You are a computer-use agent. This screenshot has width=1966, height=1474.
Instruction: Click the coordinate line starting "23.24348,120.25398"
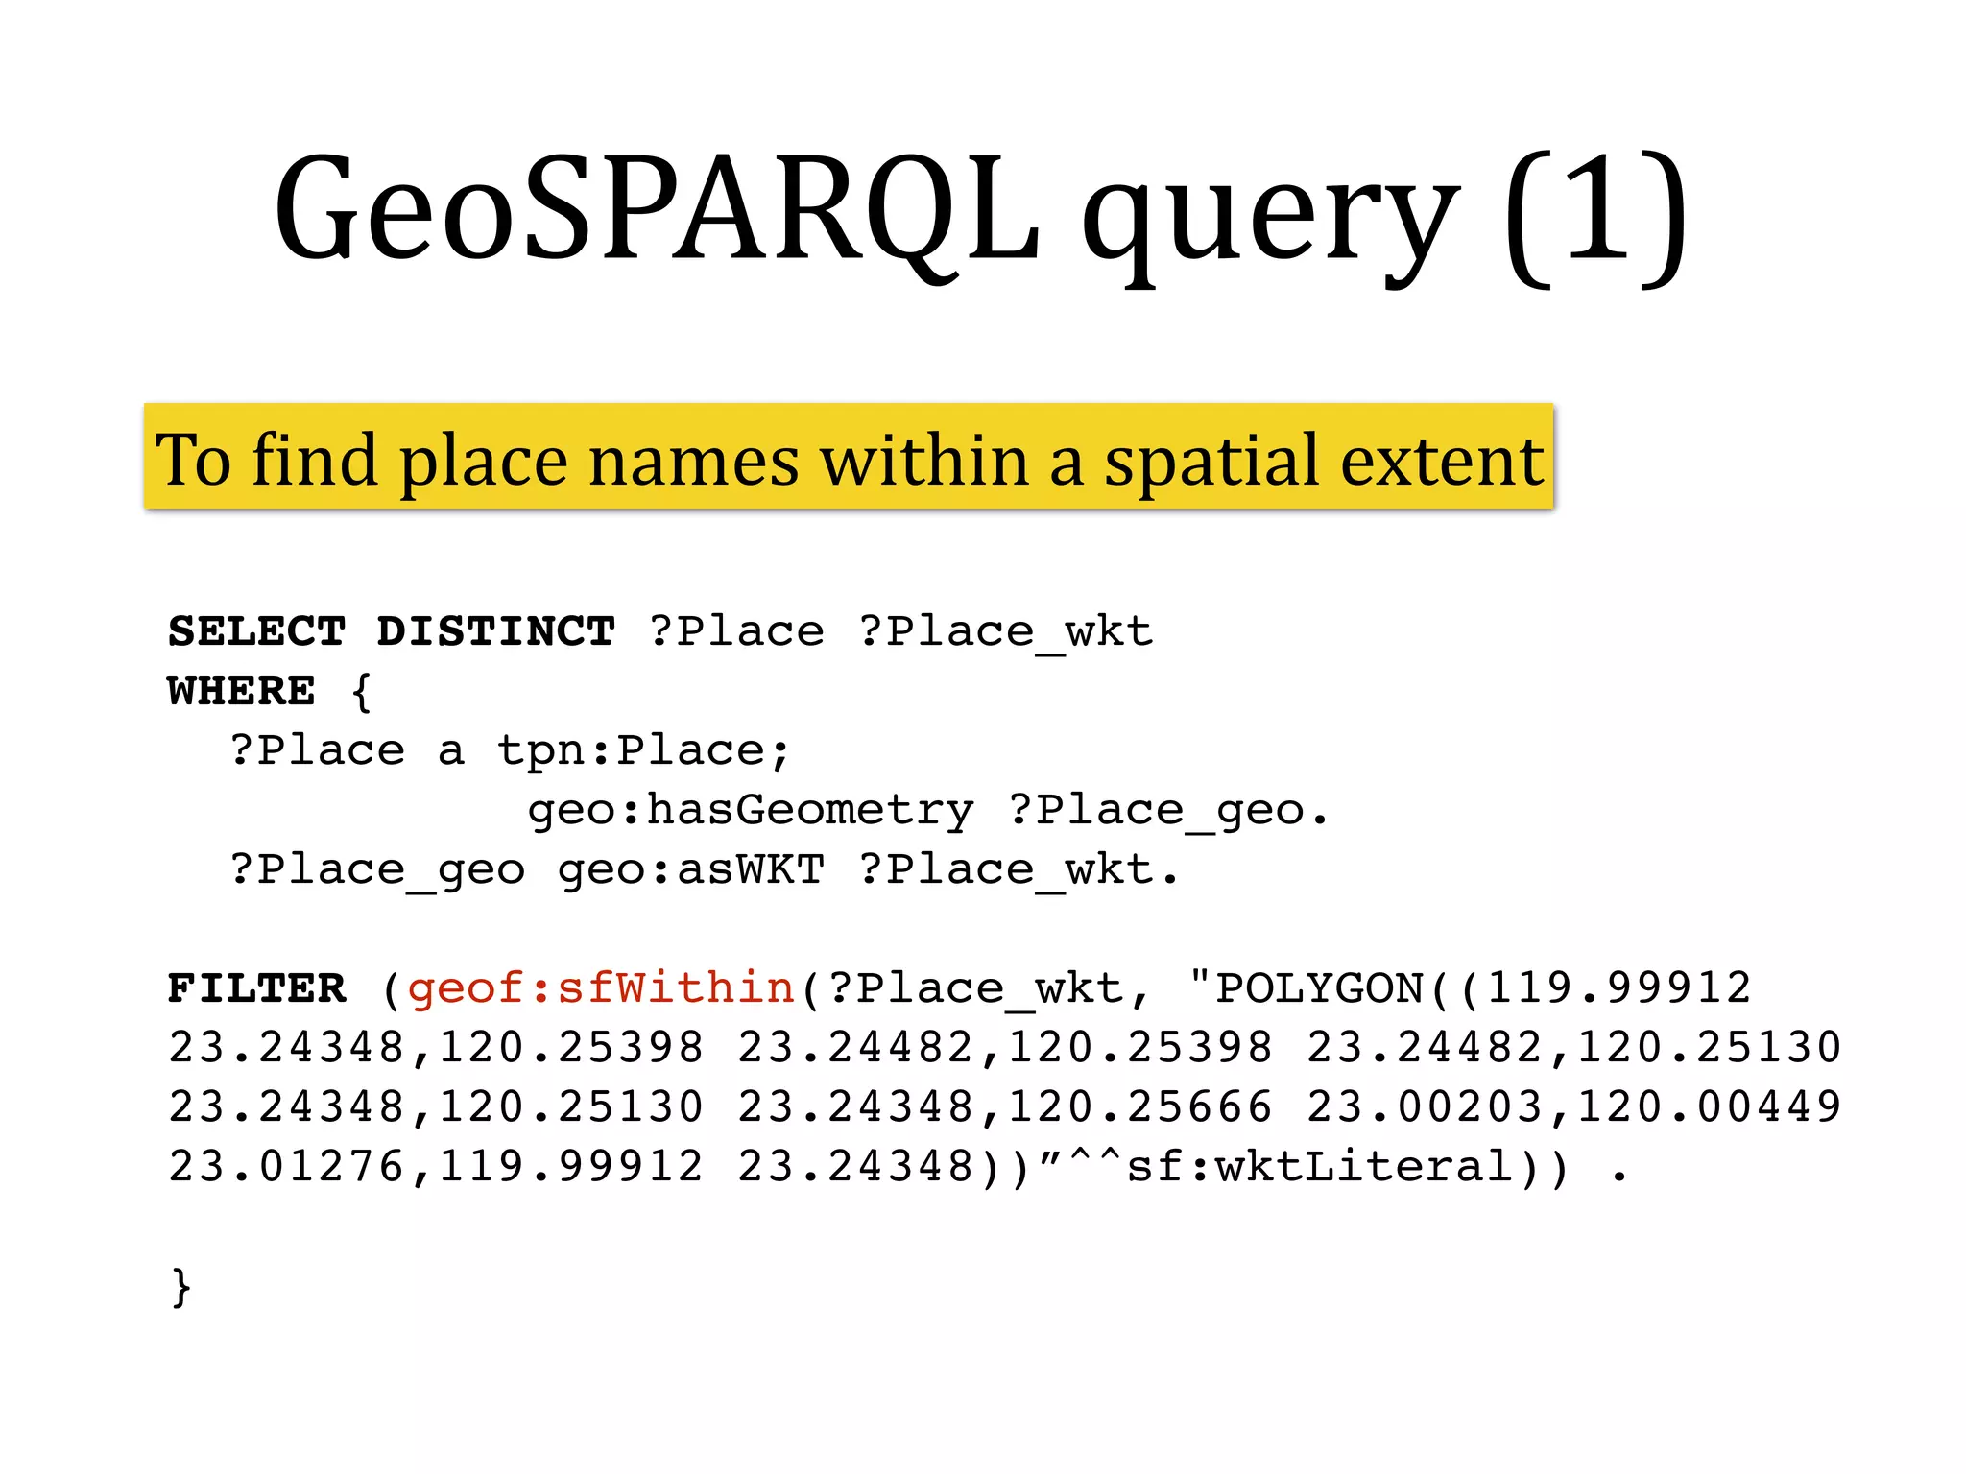click(x=1005, y=1047)
